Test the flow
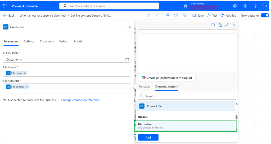The height and width of the screenshot is (144, 271). pos(212,16)
